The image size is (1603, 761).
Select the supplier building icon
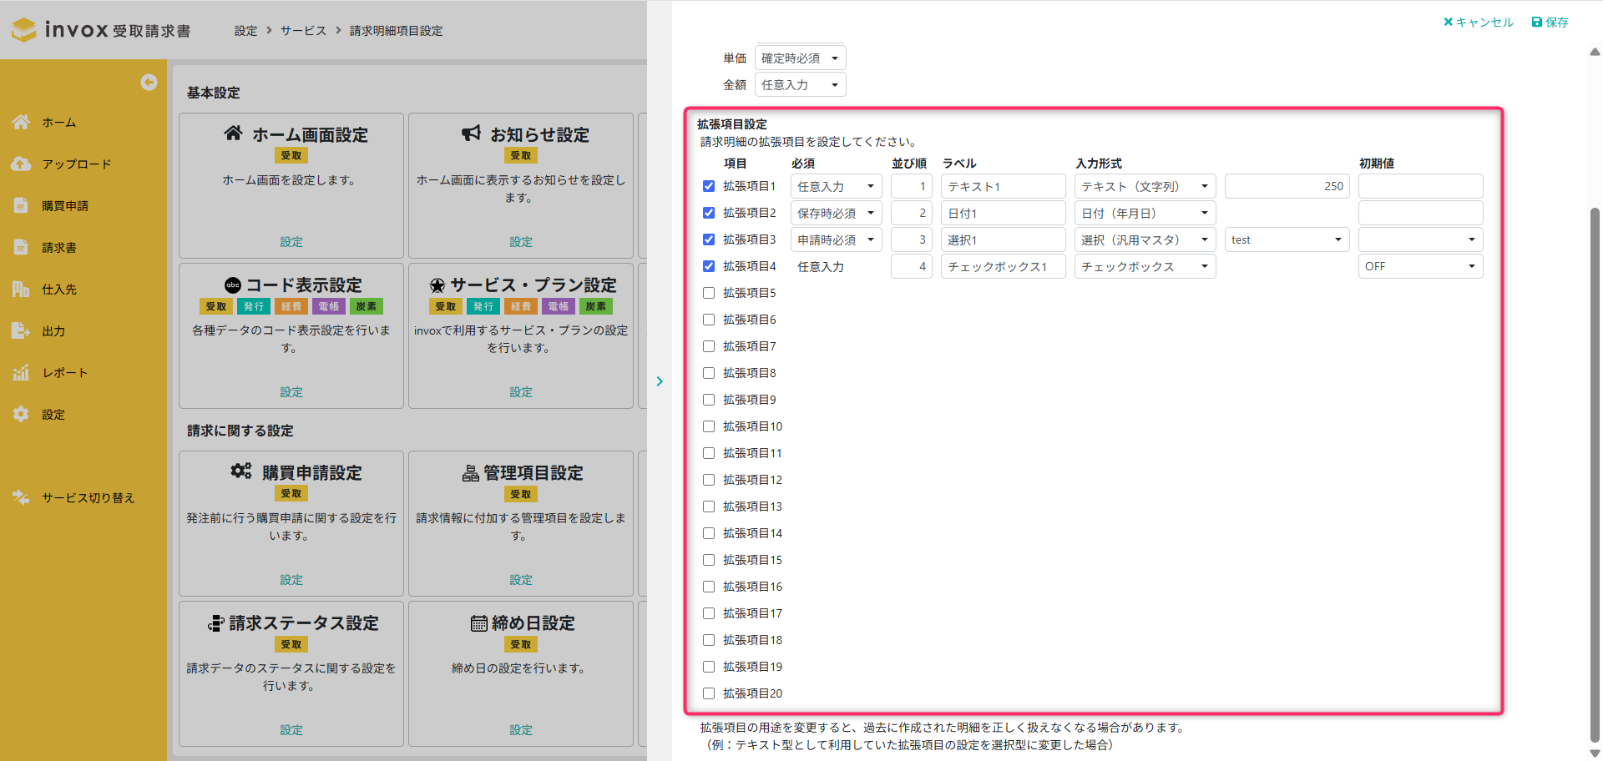coord(21,289)
